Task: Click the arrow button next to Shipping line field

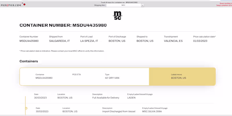Action: tap(142, 5)
